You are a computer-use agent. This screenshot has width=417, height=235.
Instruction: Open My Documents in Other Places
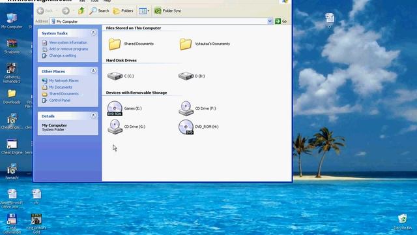click(61, 87)
